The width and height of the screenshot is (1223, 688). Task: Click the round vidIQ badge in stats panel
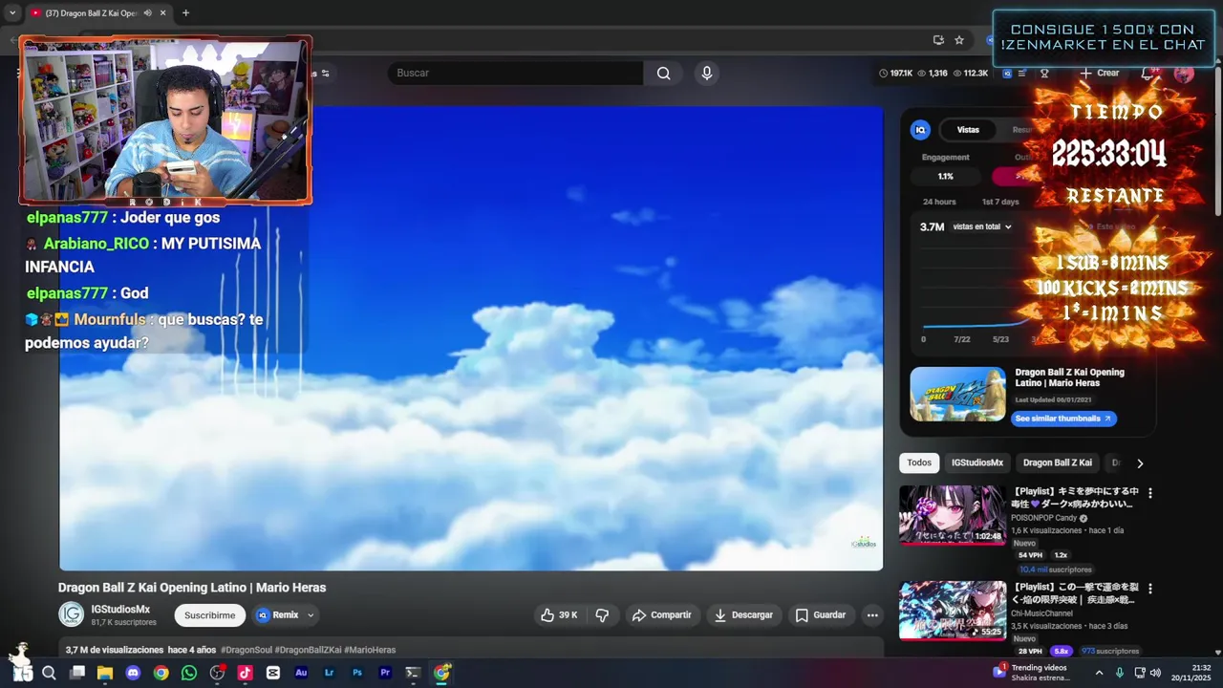[920, 130]
